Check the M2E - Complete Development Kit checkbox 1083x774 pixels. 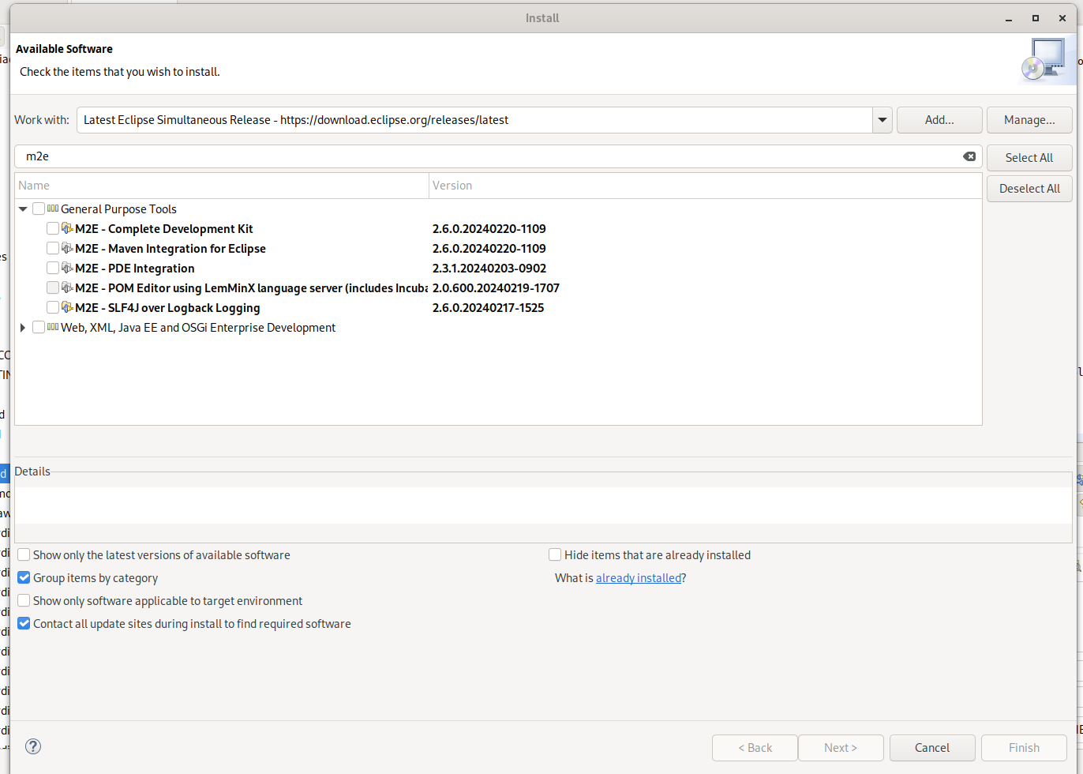pyautogui.click(x=53, y=228)
